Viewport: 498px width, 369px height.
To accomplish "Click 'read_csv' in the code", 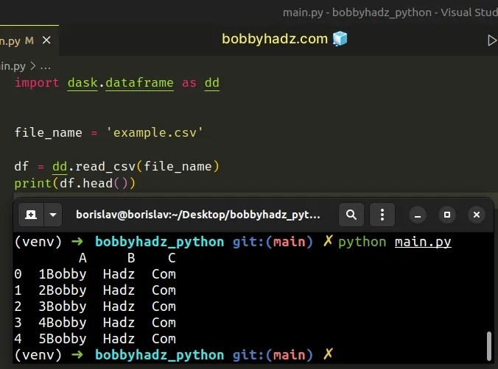I will tap(105, 166).
